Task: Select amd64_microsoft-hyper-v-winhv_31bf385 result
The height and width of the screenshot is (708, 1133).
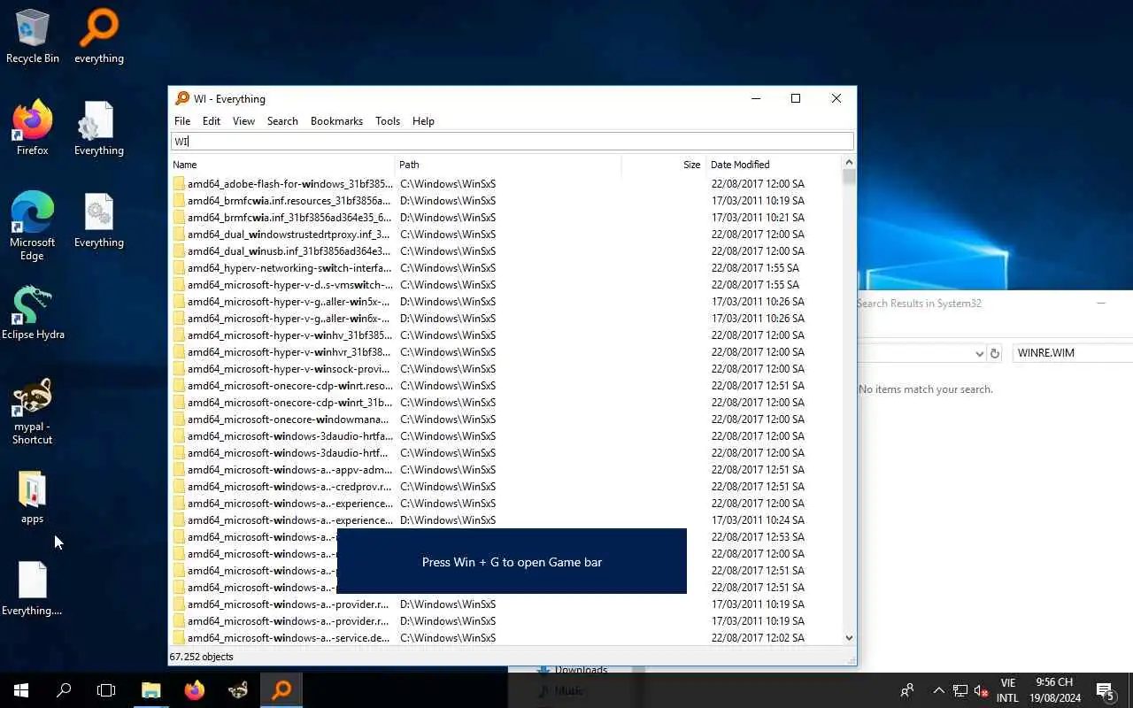Action: [505, 335]
